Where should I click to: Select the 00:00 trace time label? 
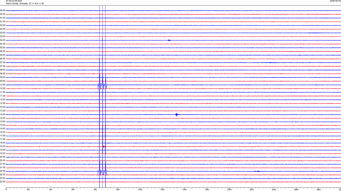(2, 10)
